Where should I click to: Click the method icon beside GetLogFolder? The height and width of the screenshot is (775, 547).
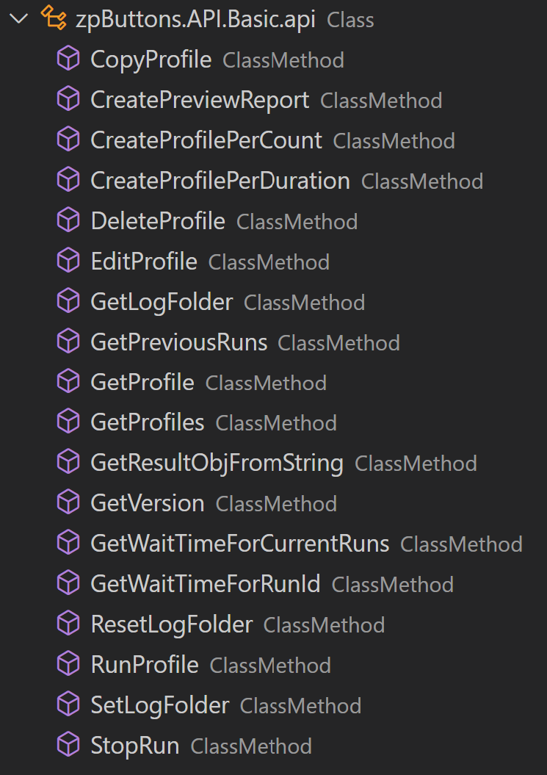tap(68, 302)
